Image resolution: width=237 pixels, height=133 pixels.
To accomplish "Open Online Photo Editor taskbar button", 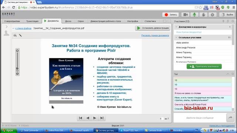I will [56, 130].
